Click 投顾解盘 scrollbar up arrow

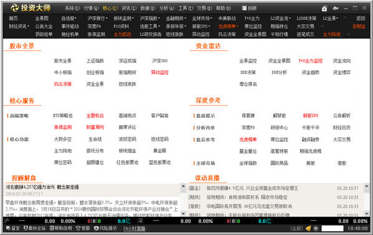[183, 186]
